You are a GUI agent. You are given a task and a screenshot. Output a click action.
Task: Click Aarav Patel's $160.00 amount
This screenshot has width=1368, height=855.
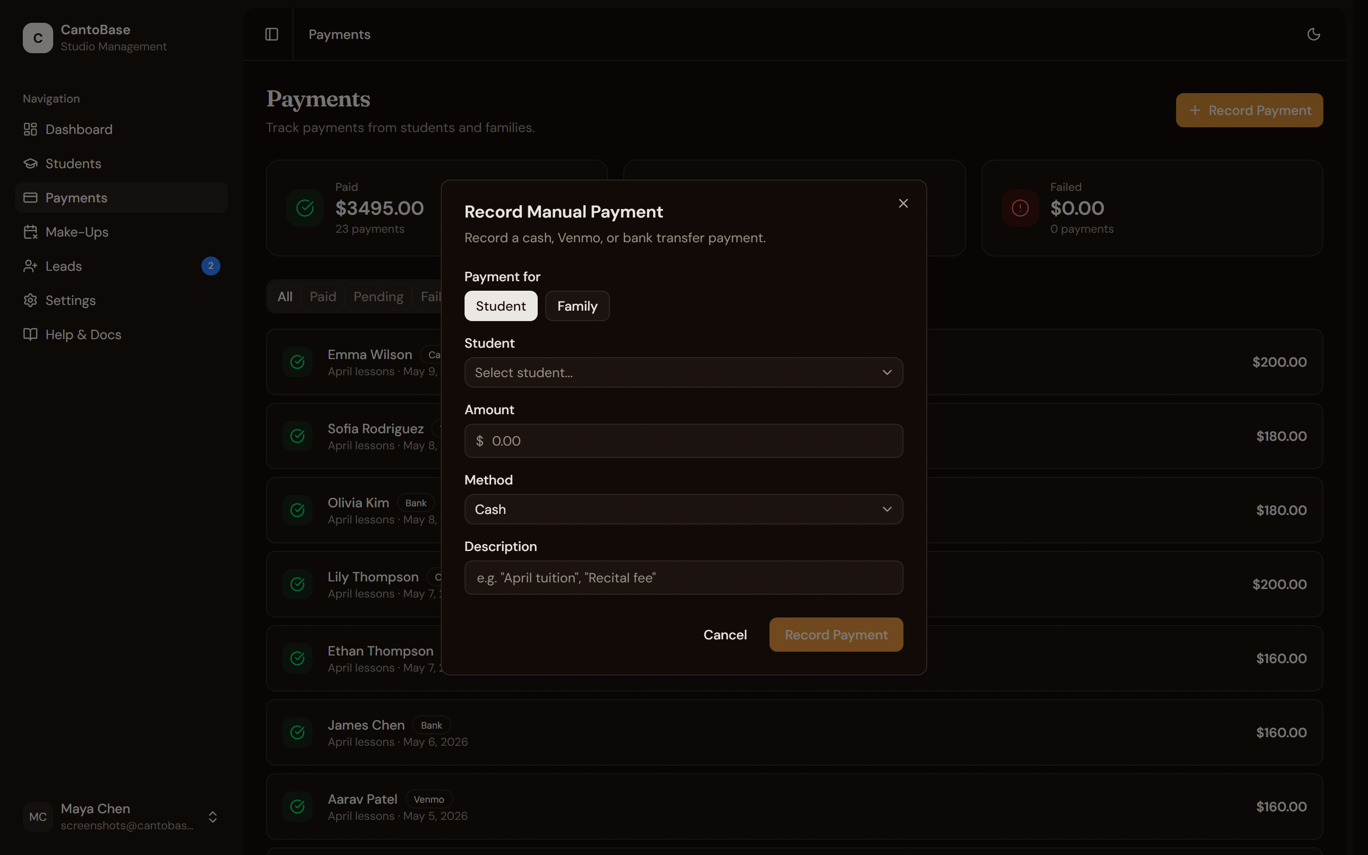[x=1281, y=807]
